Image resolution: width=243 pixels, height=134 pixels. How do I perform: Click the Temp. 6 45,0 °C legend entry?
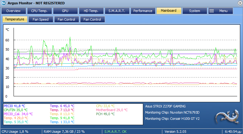[62, 106]
